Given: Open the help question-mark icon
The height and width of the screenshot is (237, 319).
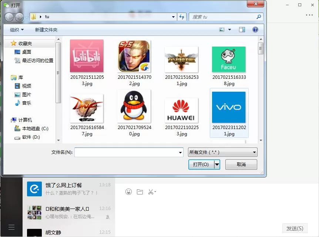Looking at the screenshot, I should pyautogui.click(x=255, y=30).
